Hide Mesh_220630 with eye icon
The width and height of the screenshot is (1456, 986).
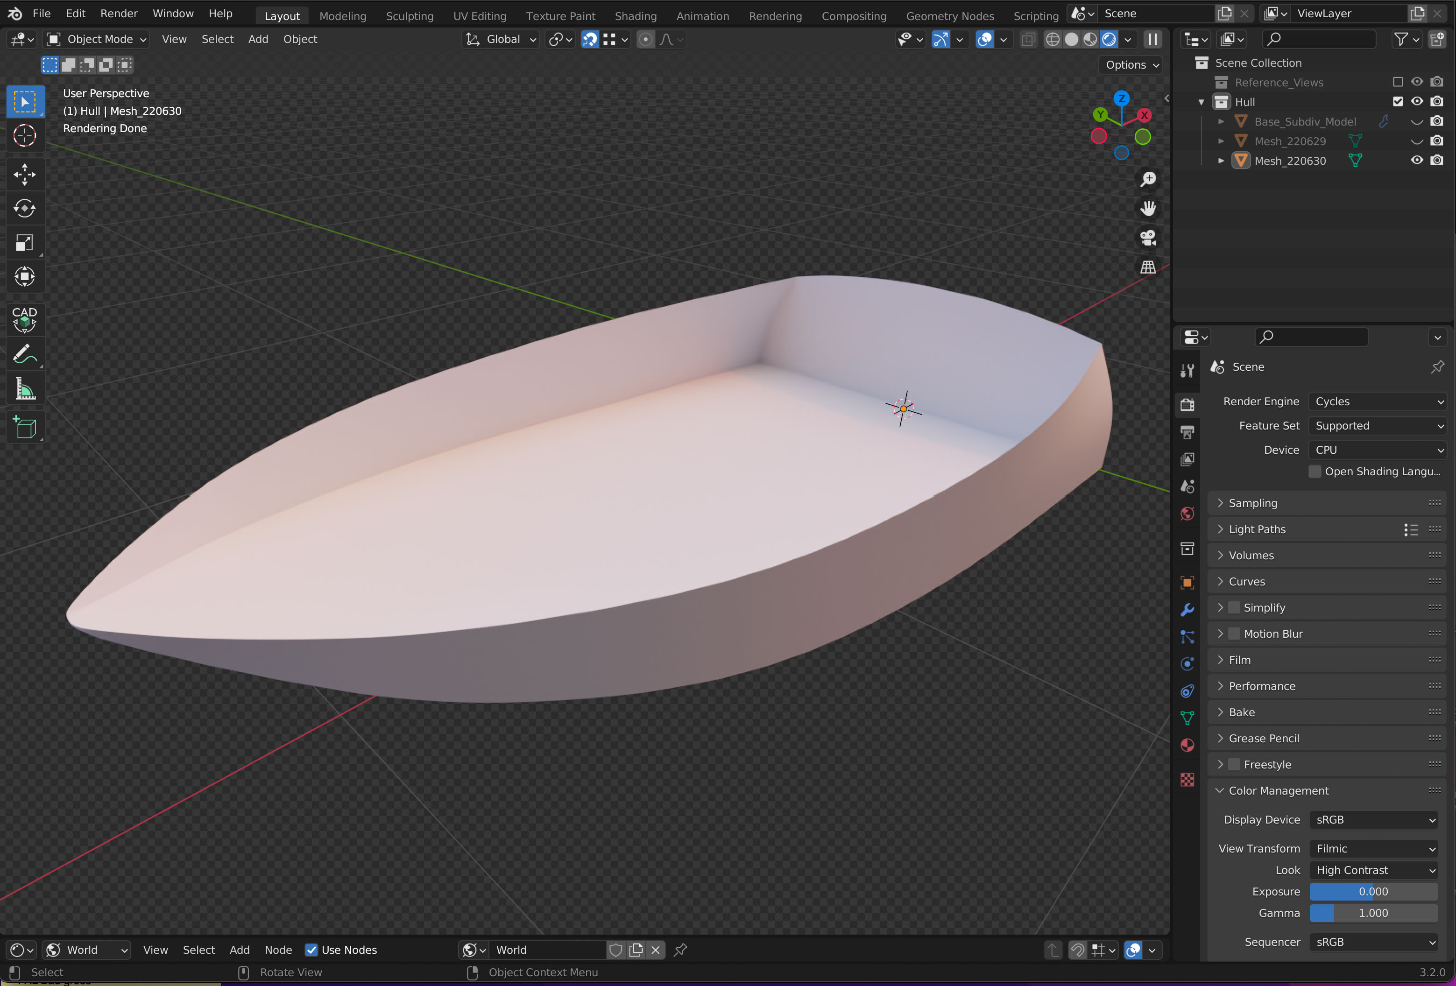[1416, 161]
